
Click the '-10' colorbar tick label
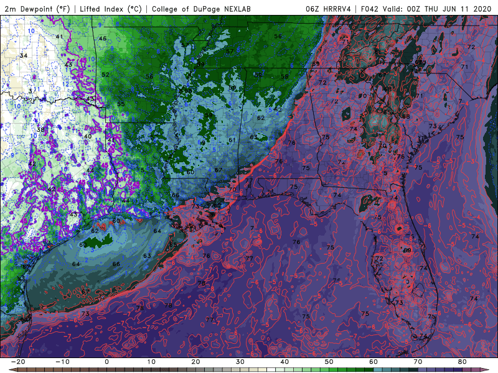(x=62, y=362)
